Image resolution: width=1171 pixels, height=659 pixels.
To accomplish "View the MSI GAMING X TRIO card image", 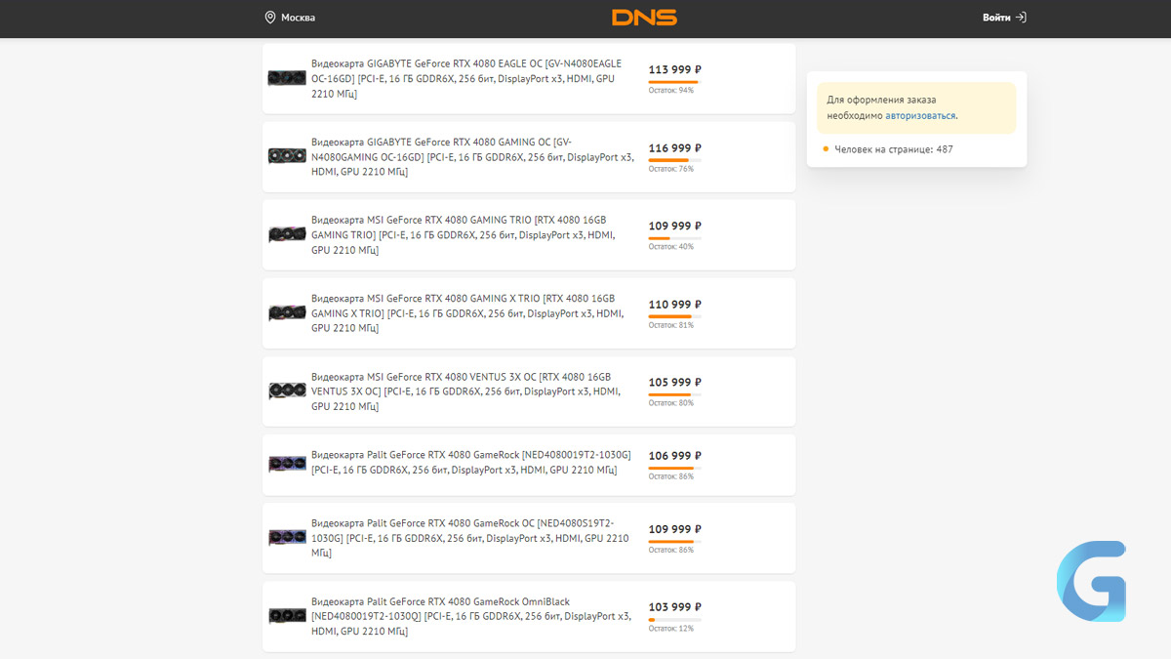I will 287,312.
